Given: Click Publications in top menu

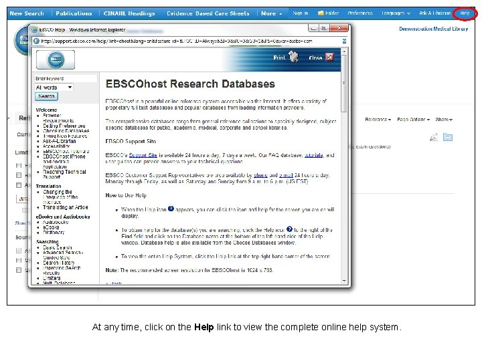Looking at the screenshot, I should (74, 13).
